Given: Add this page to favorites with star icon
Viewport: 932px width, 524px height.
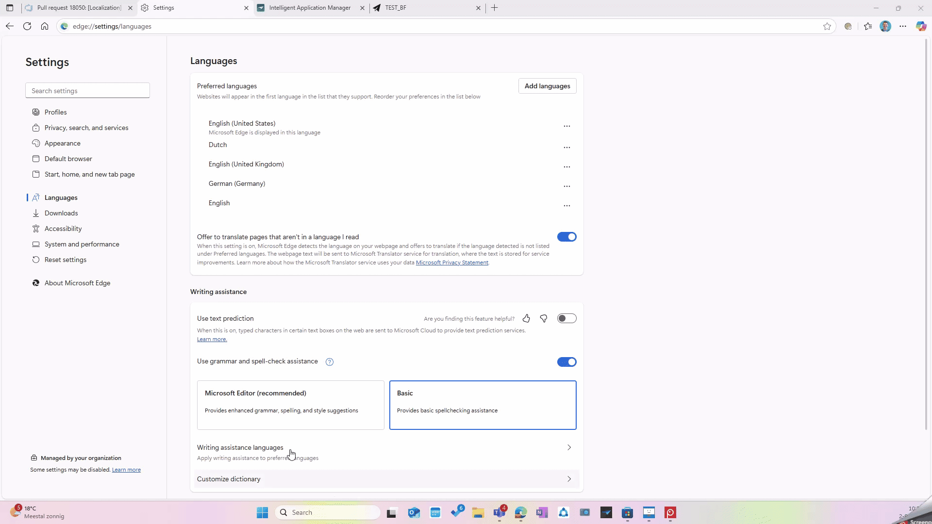Looking at the screenshot, I should (x=827, y=26).
